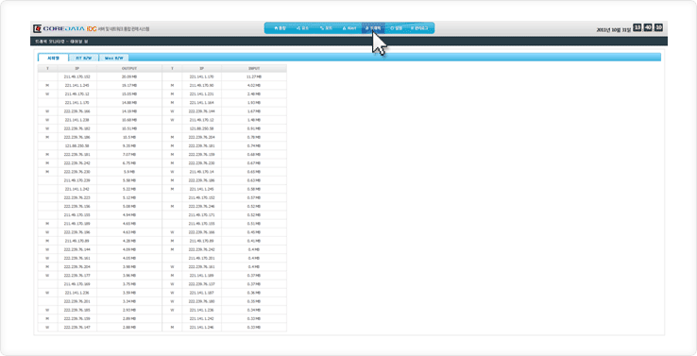This screenshot has height=356, width=697.
Task: Switch to the middle B/W tab
Action: tap(83, 58)
